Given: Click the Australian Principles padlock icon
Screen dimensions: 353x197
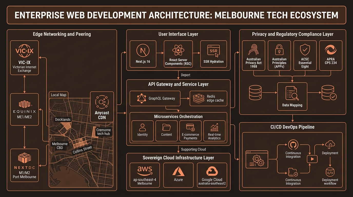Looking at the screenshot, I should coord(279,50).
